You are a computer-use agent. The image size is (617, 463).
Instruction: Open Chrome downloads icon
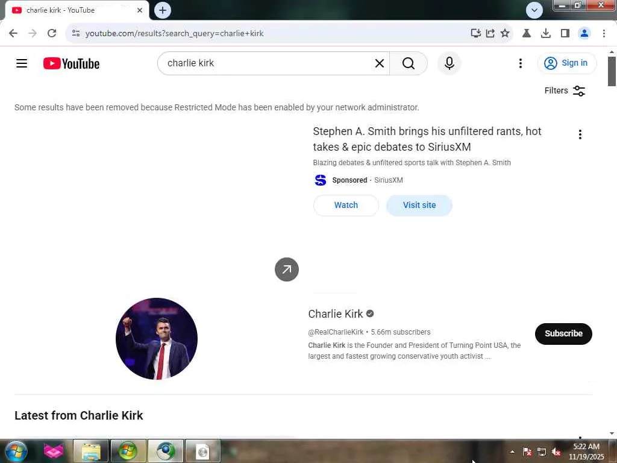(x=546, y=33)
